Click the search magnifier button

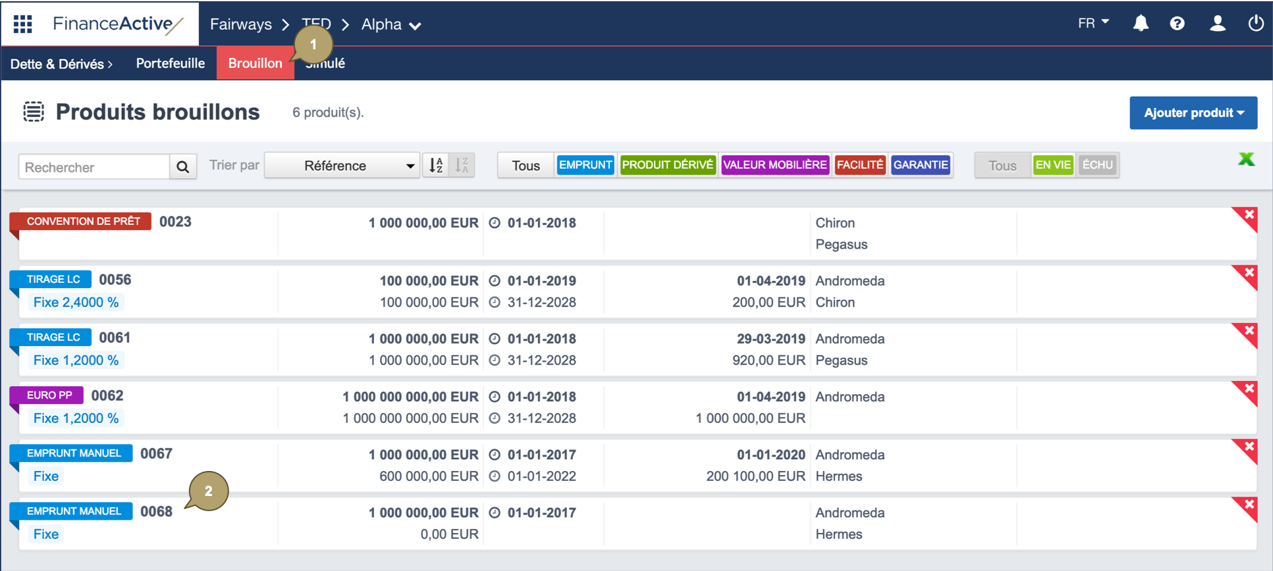pyautogui.click(x=183, y=167)
